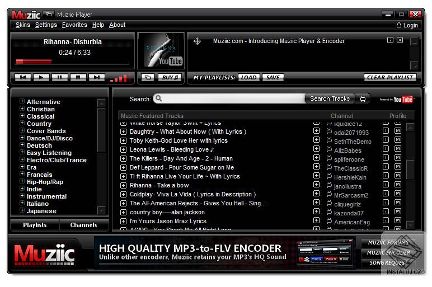Open the About menu
Image resolution: width=432 pixels, height=287 pixels.
117,25
